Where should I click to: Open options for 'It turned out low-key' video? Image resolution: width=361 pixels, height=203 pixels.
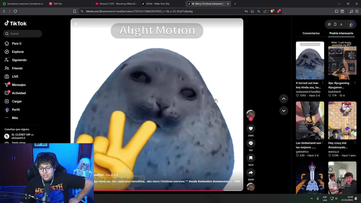pyautogui.click(x=323, y=83)
